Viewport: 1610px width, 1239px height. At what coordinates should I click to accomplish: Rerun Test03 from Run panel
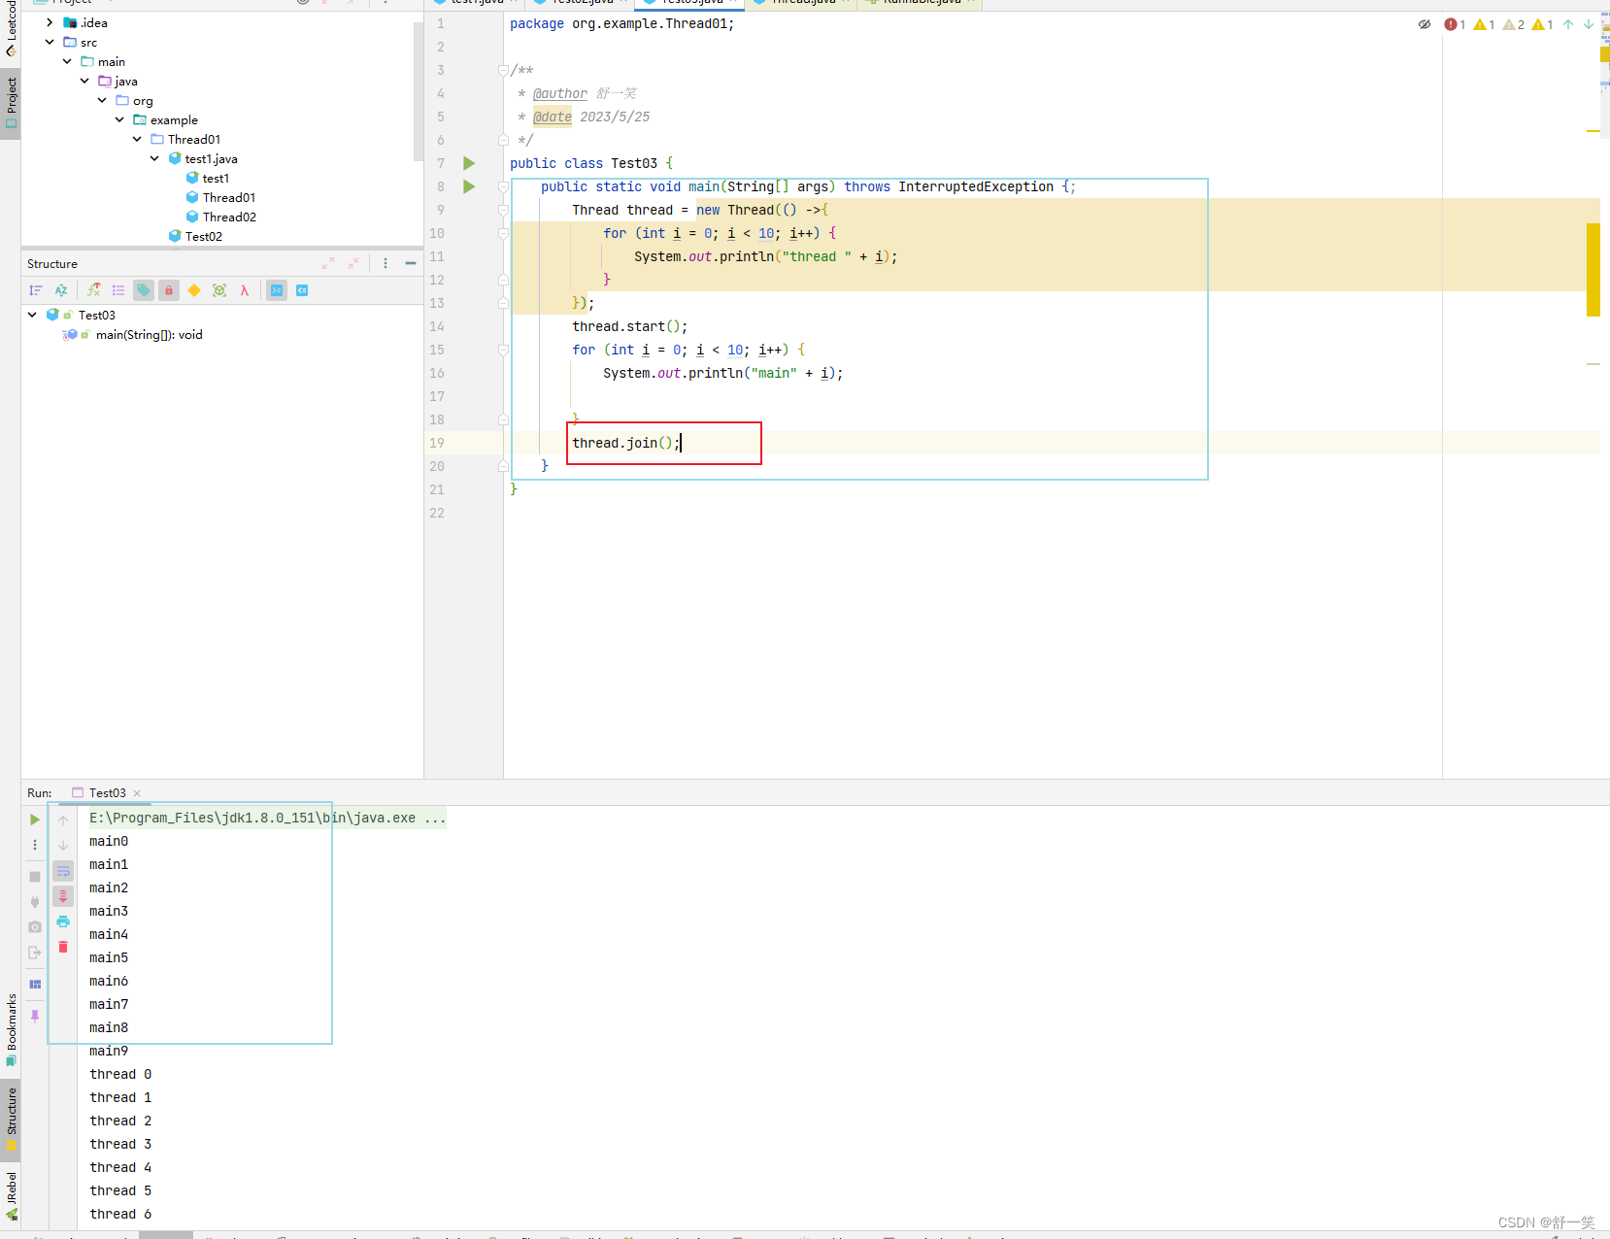coord(35,820)
